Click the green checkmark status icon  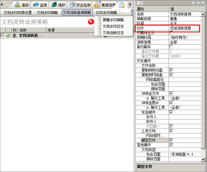click(8, 36)
